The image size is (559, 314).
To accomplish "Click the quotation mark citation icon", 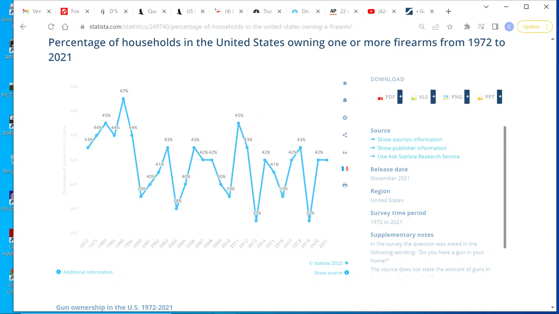I will coord(345,152).
